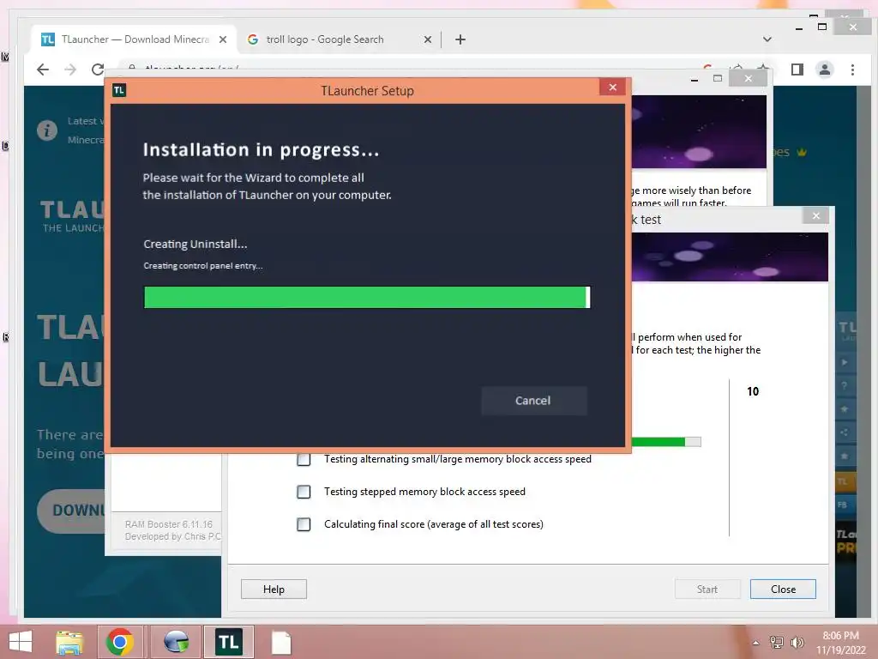Check alternating small/large memory block test box
Viewport: 878px width, 659px height.
click(304, 460)
